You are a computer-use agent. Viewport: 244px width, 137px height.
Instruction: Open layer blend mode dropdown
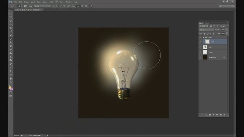[x=207, y=30]
